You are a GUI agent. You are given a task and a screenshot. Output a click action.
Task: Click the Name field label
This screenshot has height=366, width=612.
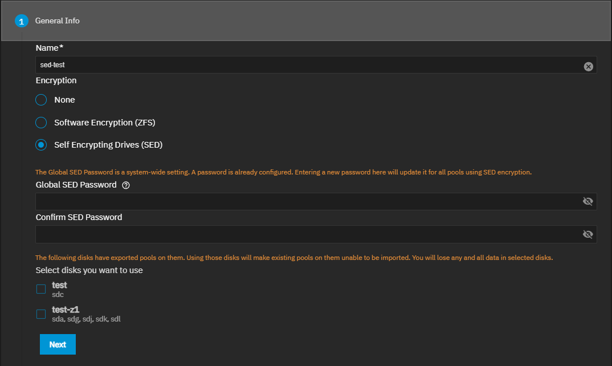coord(49,48)
